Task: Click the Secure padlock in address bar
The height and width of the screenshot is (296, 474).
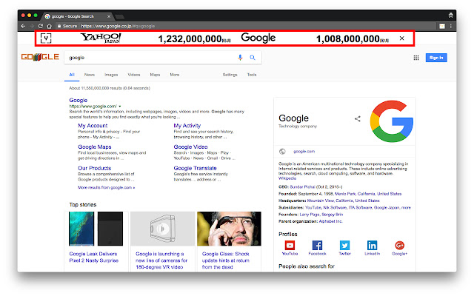Action: 59,27
